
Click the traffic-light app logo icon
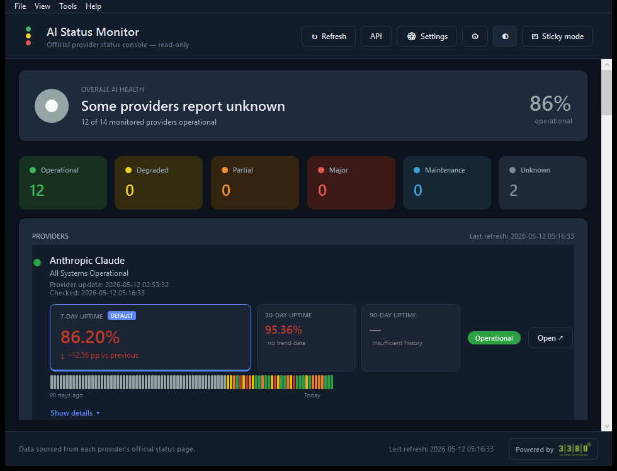(28, 36)
